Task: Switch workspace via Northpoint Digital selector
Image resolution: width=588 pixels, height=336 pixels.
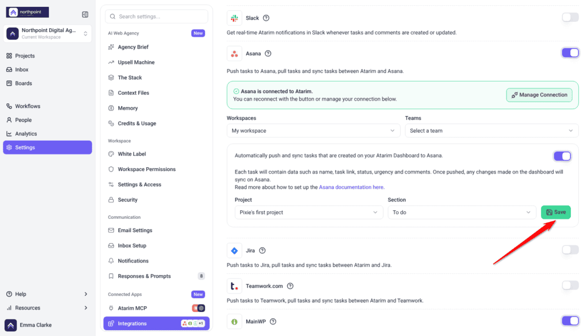Action: pos(48,33)
